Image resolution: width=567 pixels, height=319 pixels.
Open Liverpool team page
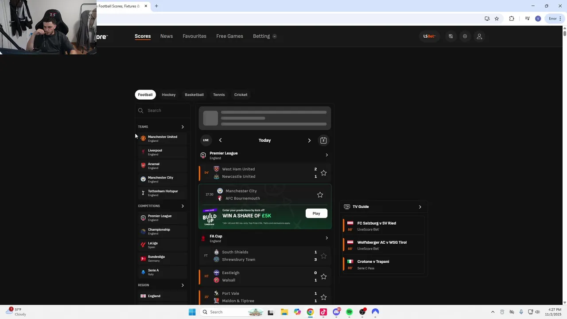tap(162, 152)
